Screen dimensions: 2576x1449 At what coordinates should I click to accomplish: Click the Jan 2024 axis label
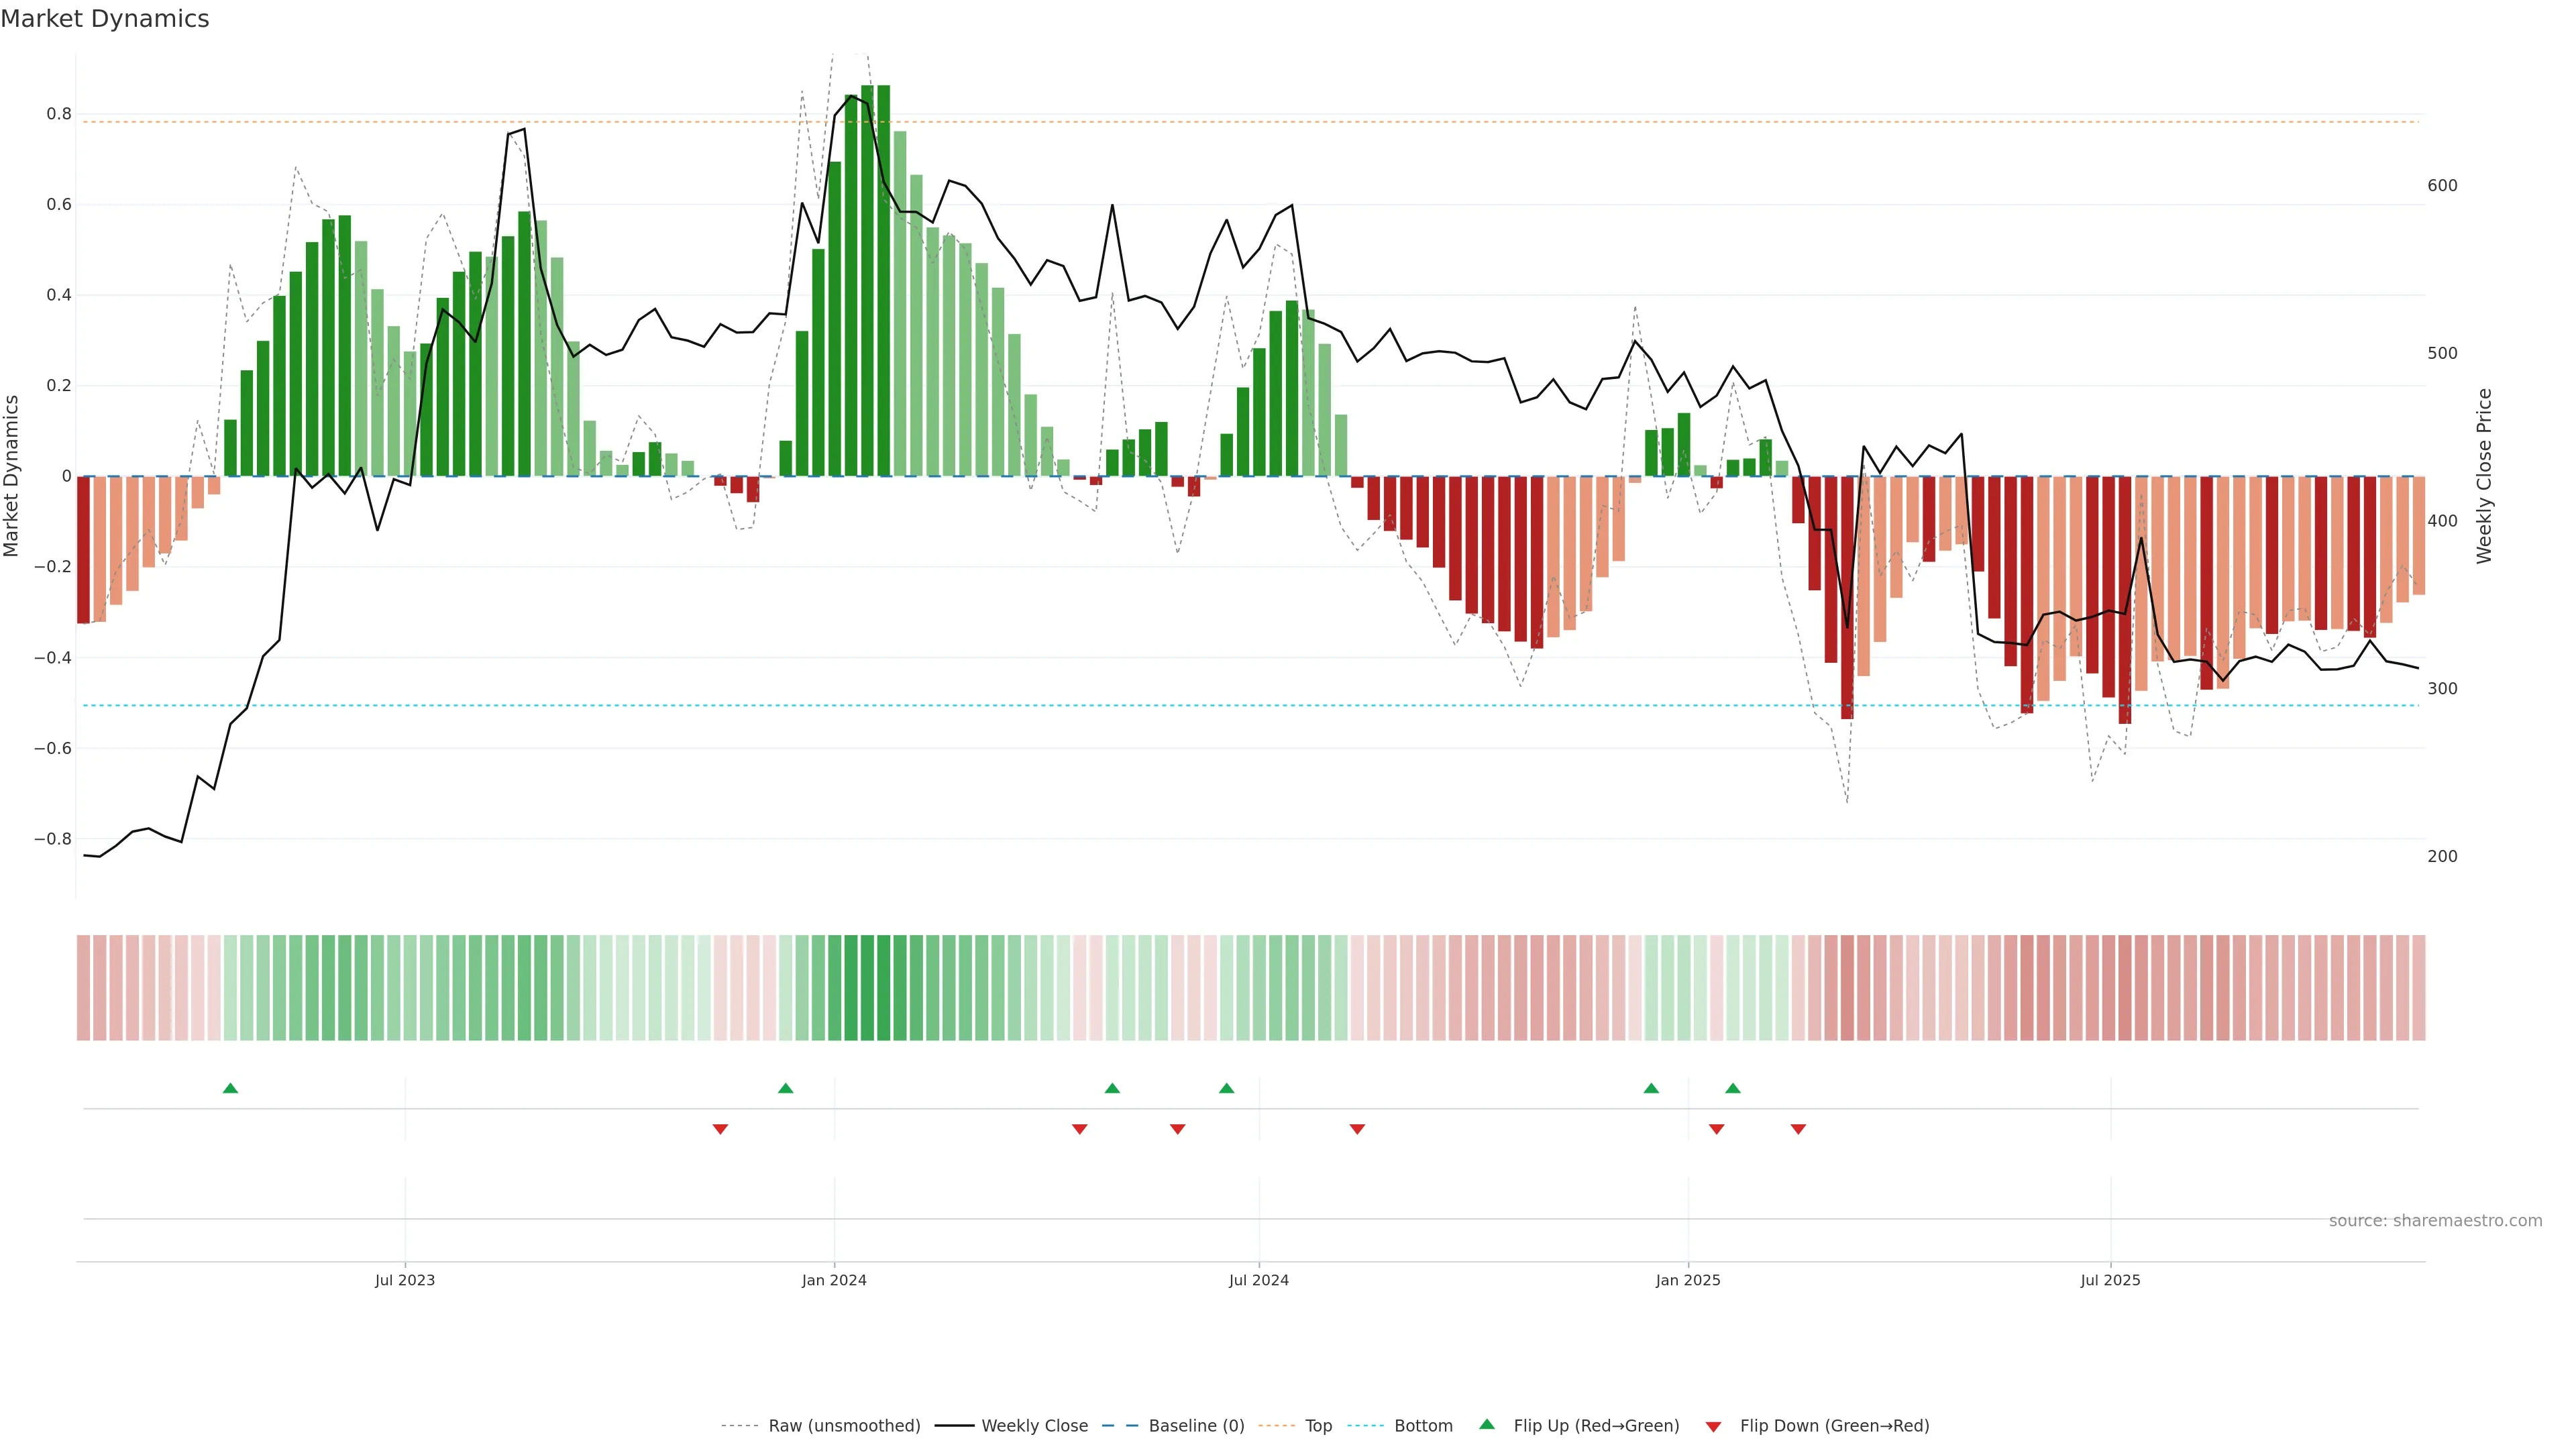834,1280
